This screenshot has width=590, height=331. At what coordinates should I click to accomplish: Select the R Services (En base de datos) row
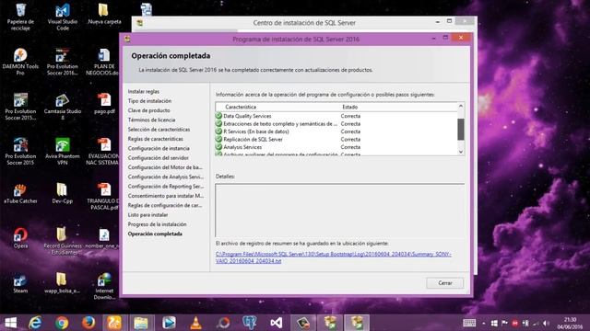[336, 131]
